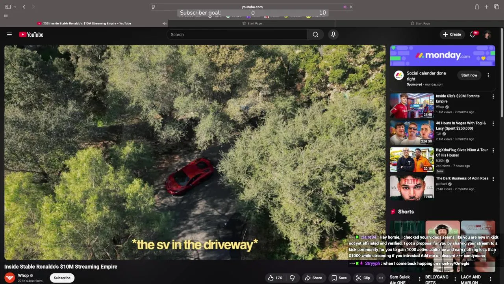
Task: Open options for LACY AND MARLON short
Action: point(491,279)
